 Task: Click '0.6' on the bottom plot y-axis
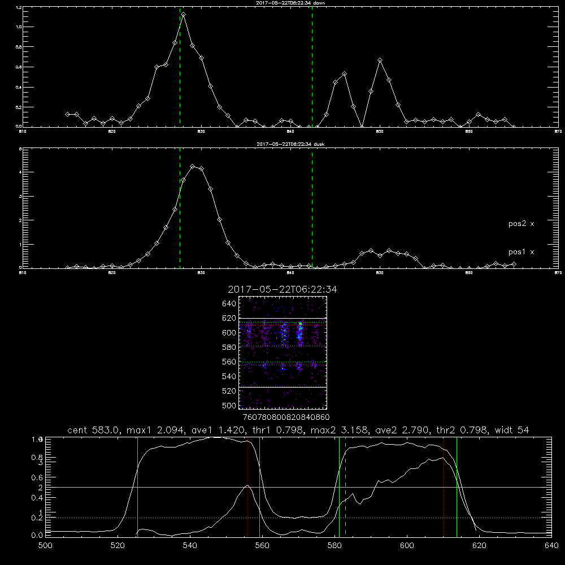(x=37, y=477)
